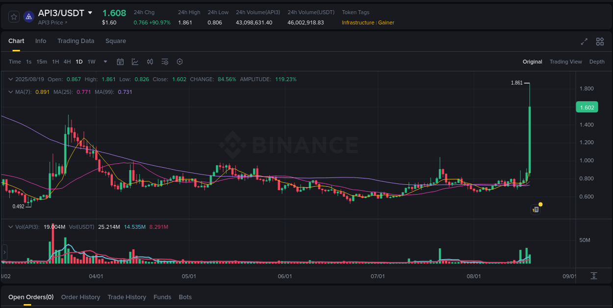Collapse the OHLC info row chevron
The width and height of the screenshot is (613, 308).
11,79
